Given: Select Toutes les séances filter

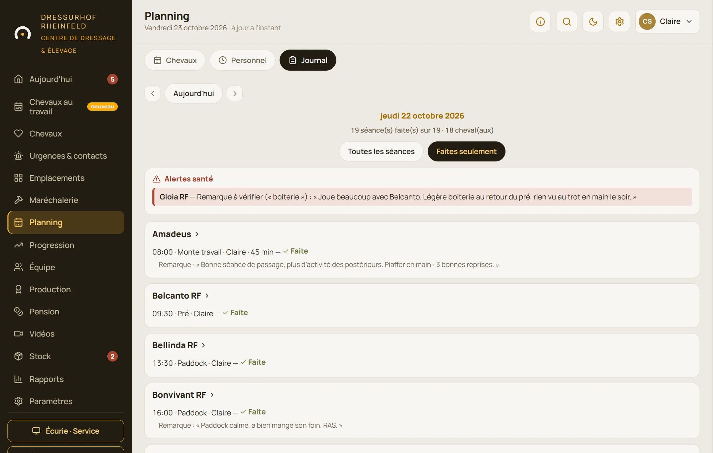Looking at the screenshot, I should (381, 151).
